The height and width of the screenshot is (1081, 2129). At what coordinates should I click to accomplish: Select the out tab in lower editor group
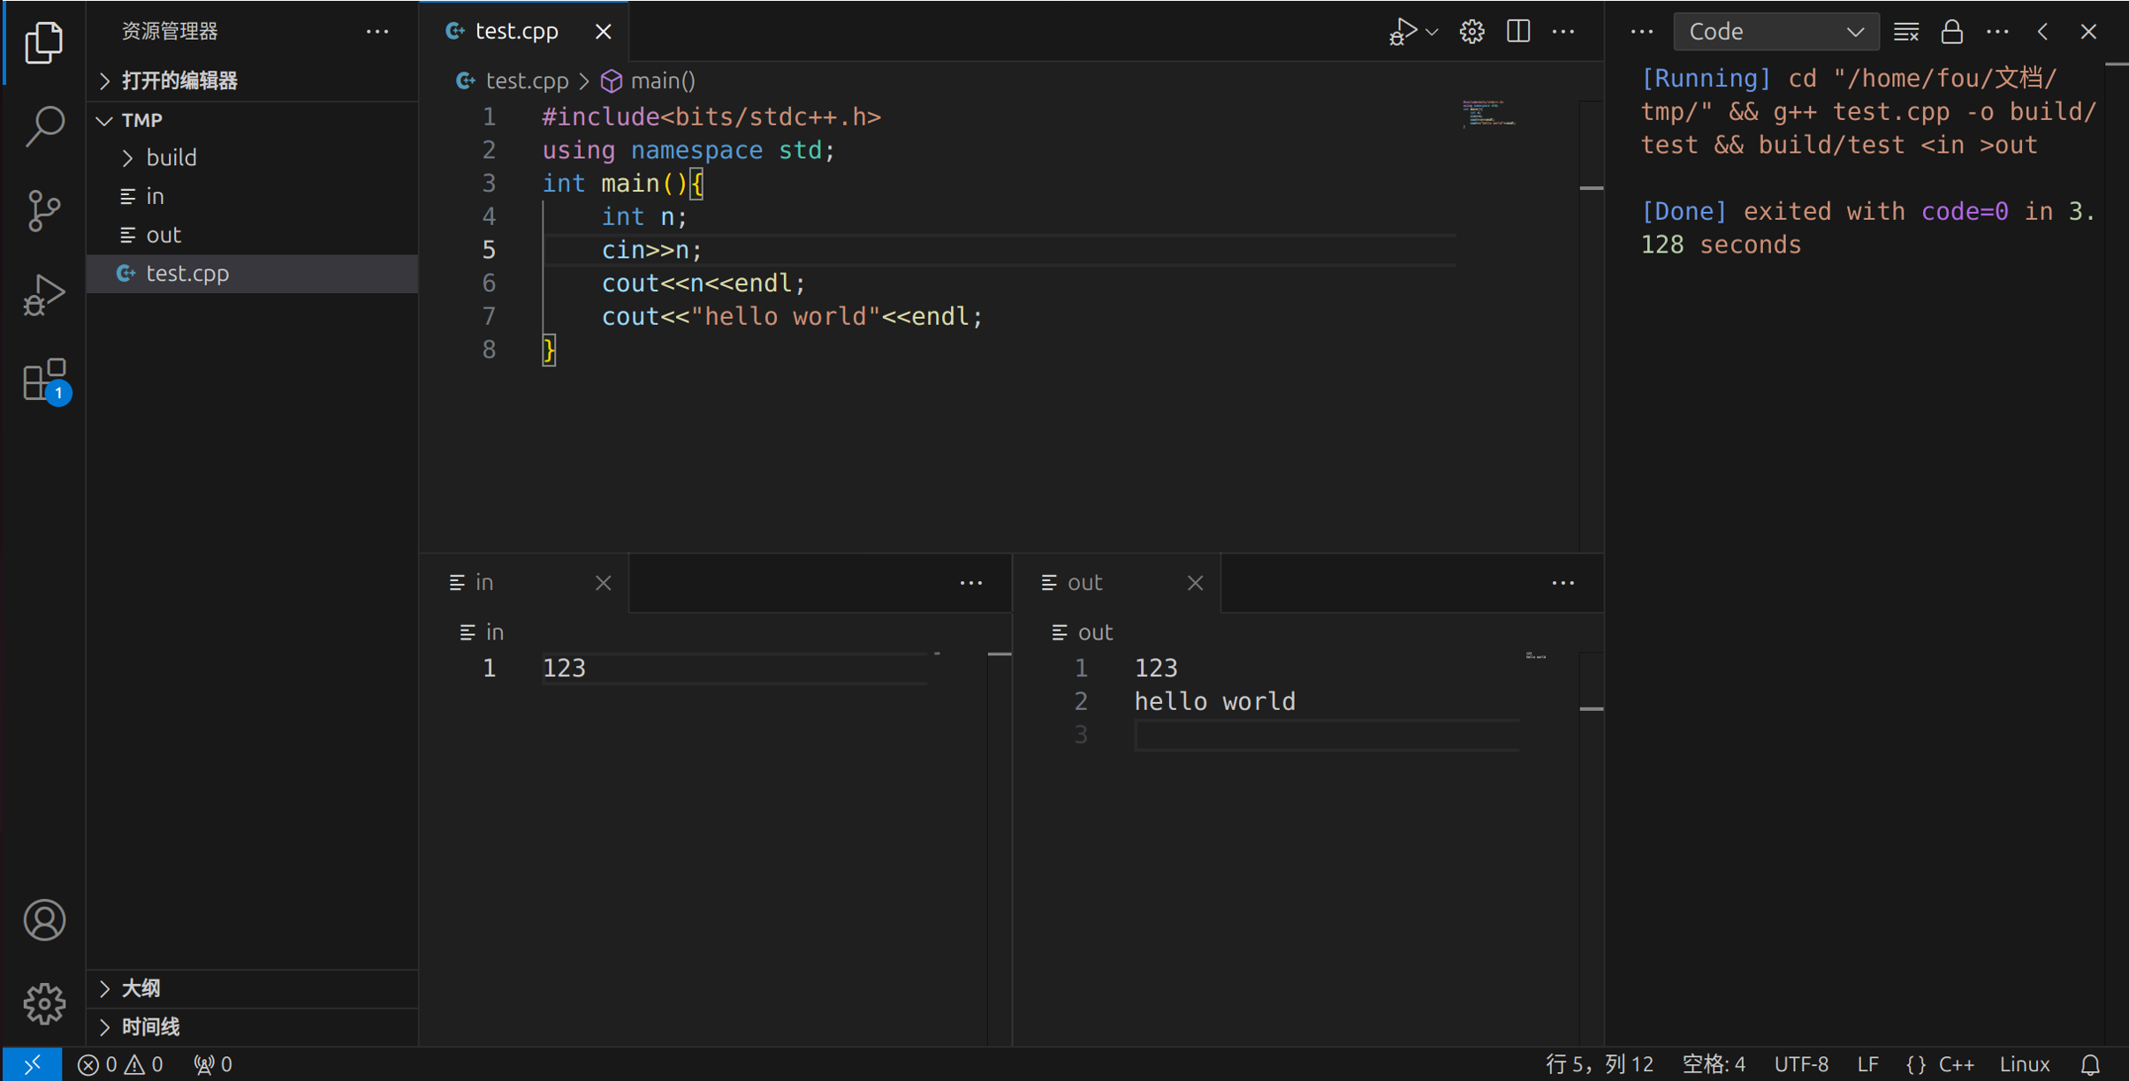pyautogui.click(x=1084, y=583)
